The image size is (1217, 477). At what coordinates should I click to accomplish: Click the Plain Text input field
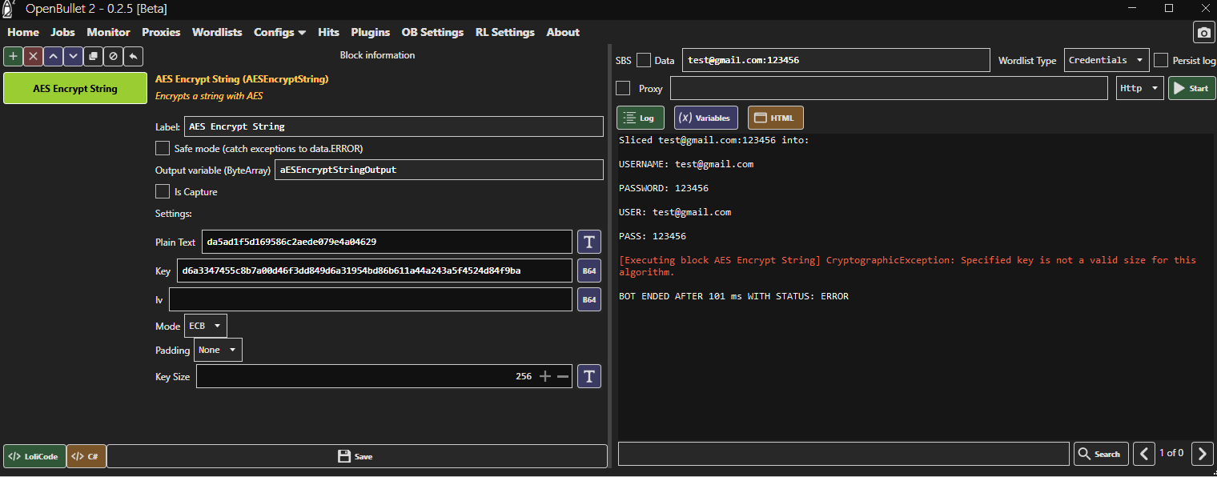tap(387, 242)
